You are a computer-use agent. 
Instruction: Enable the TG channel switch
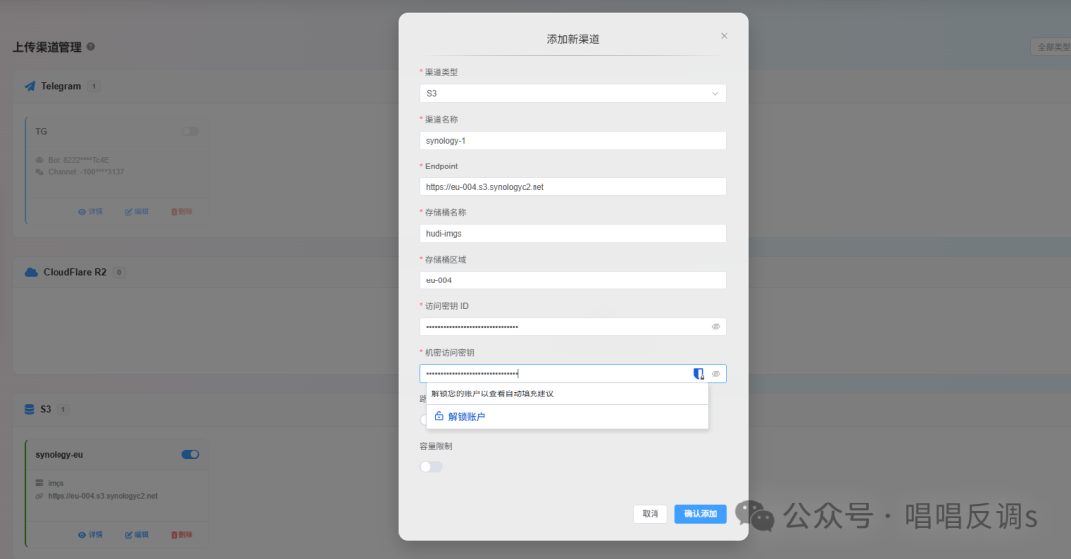tap(190, 131)
